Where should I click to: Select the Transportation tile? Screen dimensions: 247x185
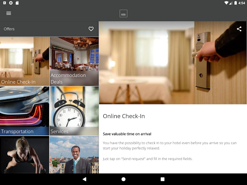25,111
